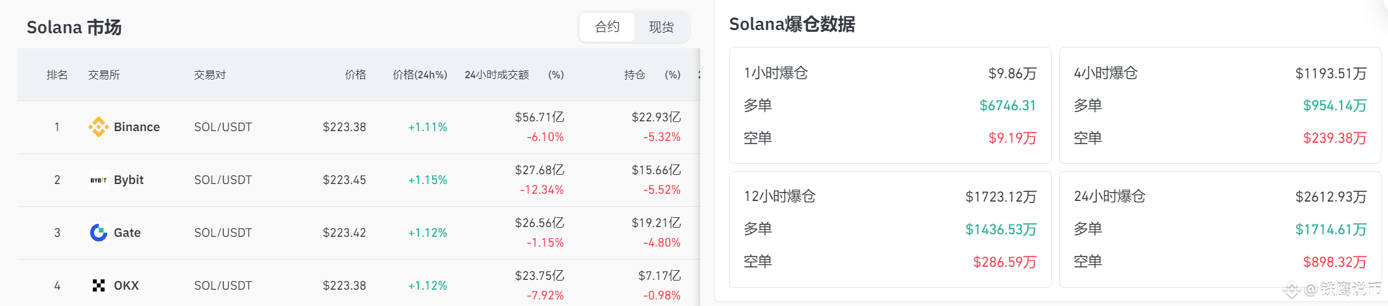Switch to the 合约 tab
The image size is (1388, 306).
607,27
